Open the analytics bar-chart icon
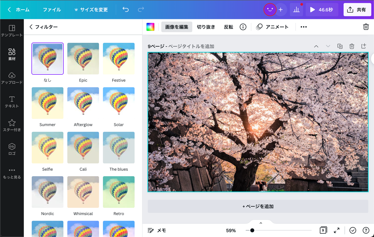Image resolution: width=374 pixels, height=237 pixels. (296, 10)
